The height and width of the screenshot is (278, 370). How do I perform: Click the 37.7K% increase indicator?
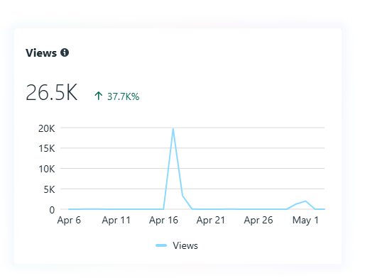tap(117, 96)
